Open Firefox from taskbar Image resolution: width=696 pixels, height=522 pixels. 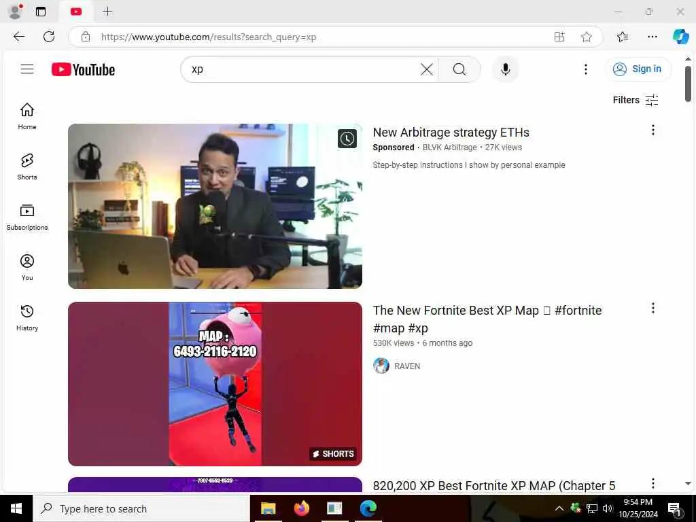pos(301,508)
